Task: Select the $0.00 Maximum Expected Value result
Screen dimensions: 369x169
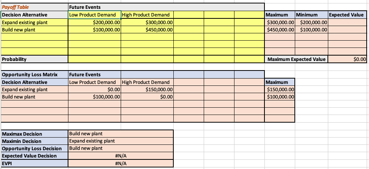Action: (347, 59)
